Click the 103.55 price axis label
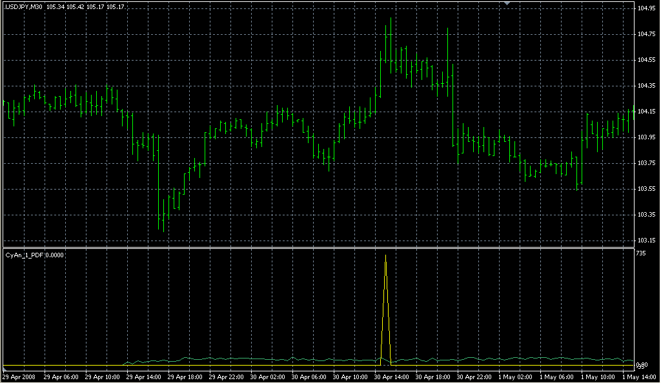661x383 pixels. tap(647, 189)
